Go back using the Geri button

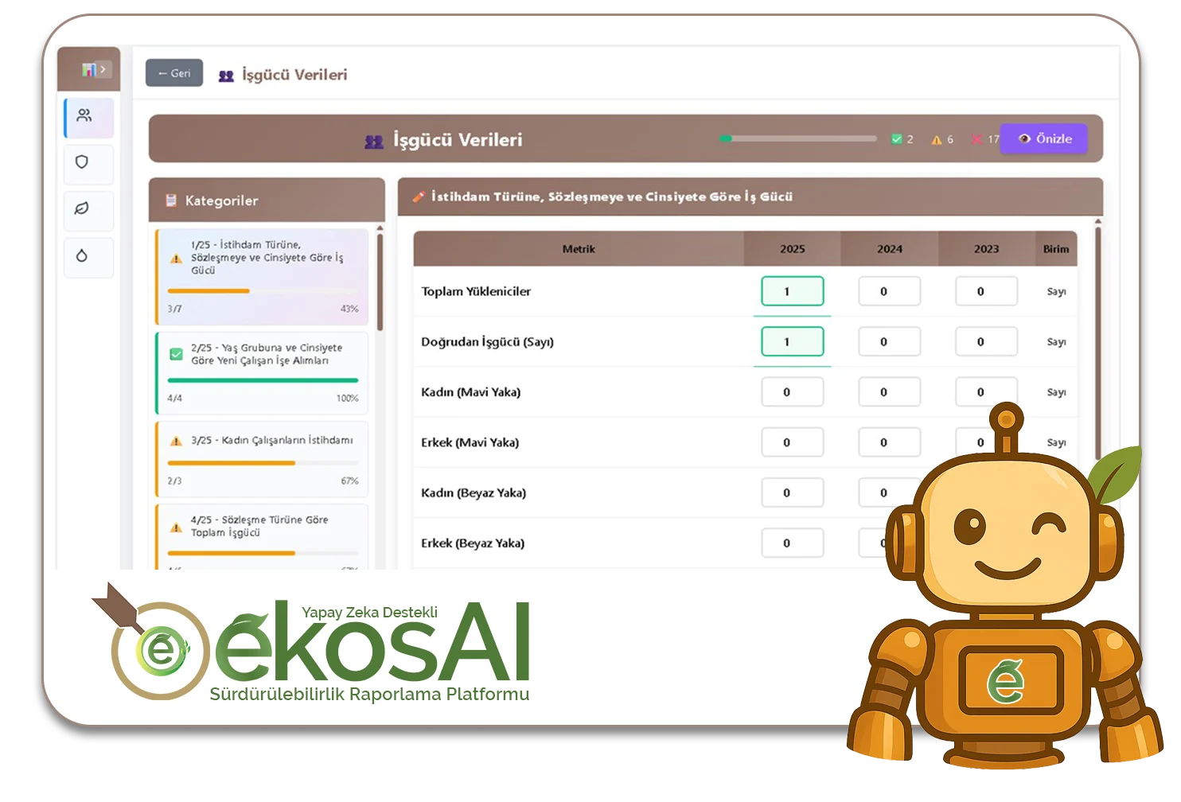tap(174, 73)
